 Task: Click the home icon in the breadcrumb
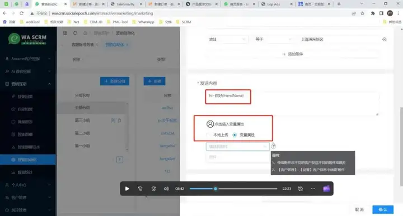click(85, 33)
